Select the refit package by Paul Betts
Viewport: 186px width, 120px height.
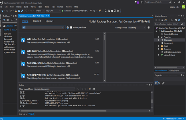[x=61, y=41]
